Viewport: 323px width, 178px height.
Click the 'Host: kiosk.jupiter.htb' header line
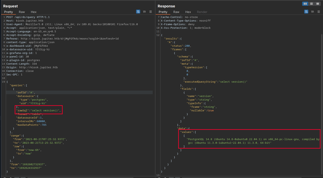(x=25, y=21)
